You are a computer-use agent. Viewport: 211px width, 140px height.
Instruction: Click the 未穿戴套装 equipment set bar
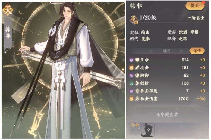(x=167, y=115)
